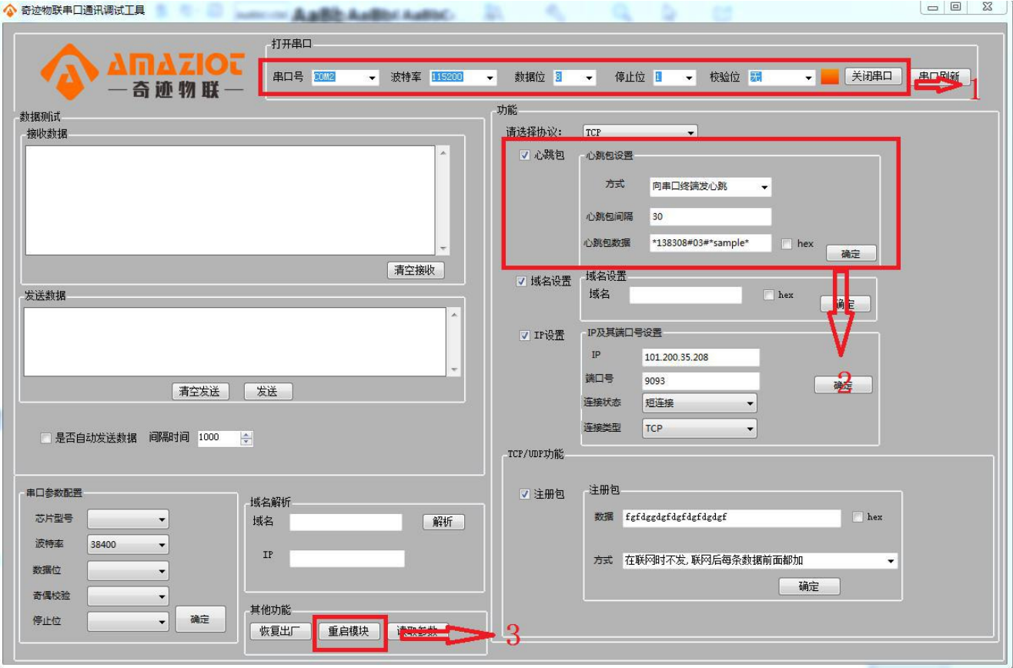
Task: Open the heartbeat 方式 dropdown
Action: tap(710, 186)
